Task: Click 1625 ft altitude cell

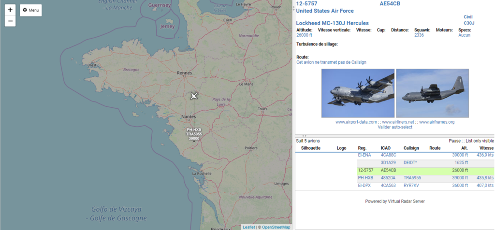Action: click(461, 163)
